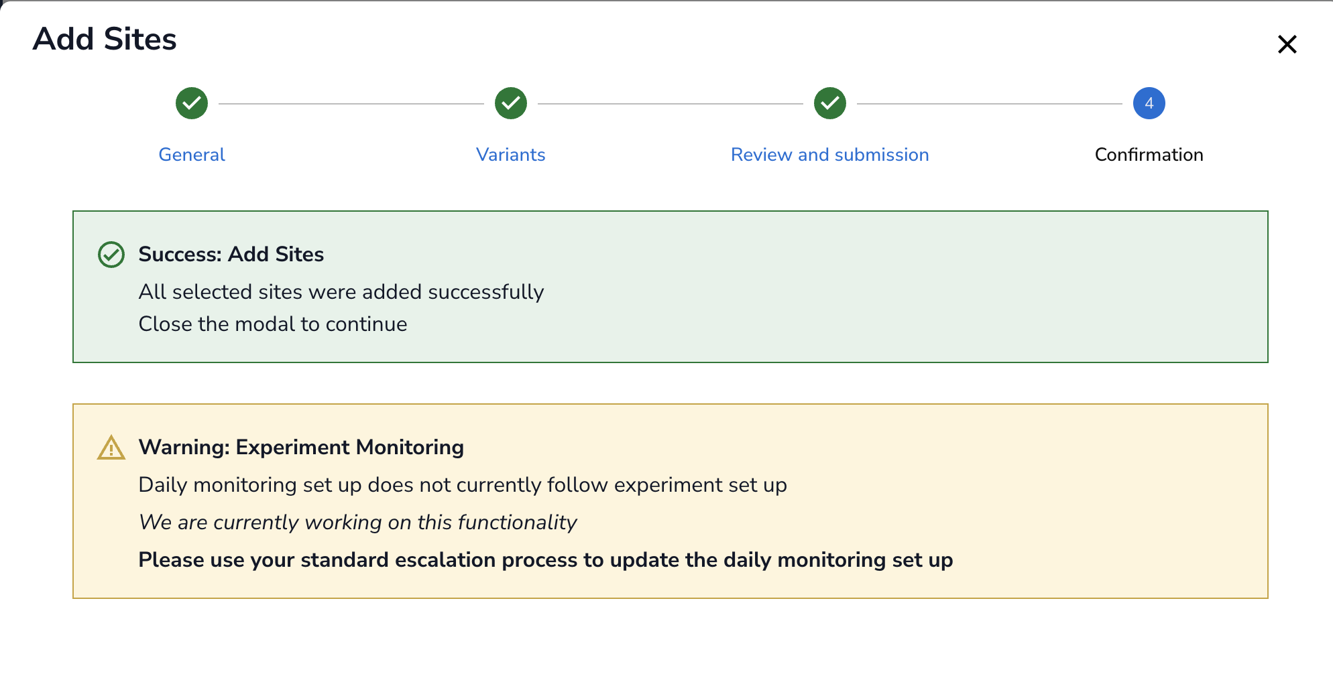Click the italic 'We are currently working' text

click(357, 523)
